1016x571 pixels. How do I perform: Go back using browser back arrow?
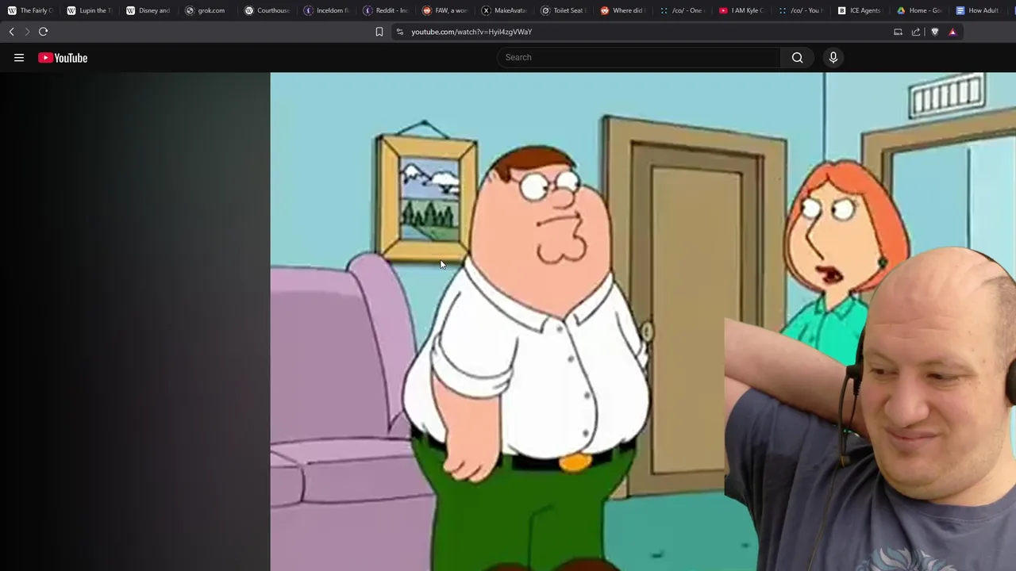pos(11,32)
